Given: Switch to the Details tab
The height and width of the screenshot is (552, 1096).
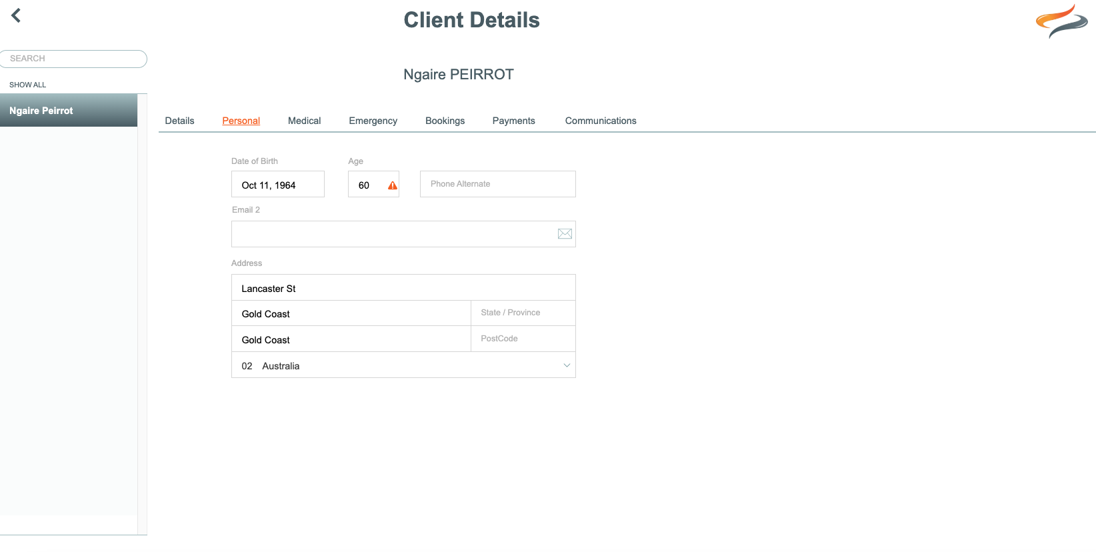Looking at the screenshot, I should pos(179,121).
